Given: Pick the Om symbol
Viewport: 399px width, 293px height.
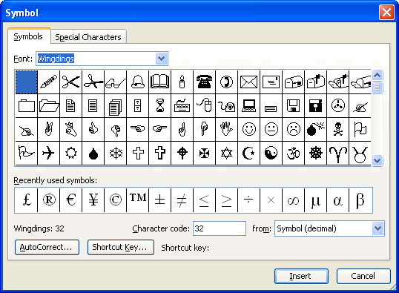Looking at the screenshot, I should (x=294, y=154).
